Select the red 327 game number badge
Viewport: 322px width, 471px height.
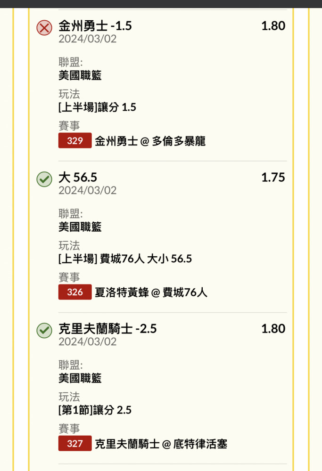click(x=75, y=443)
